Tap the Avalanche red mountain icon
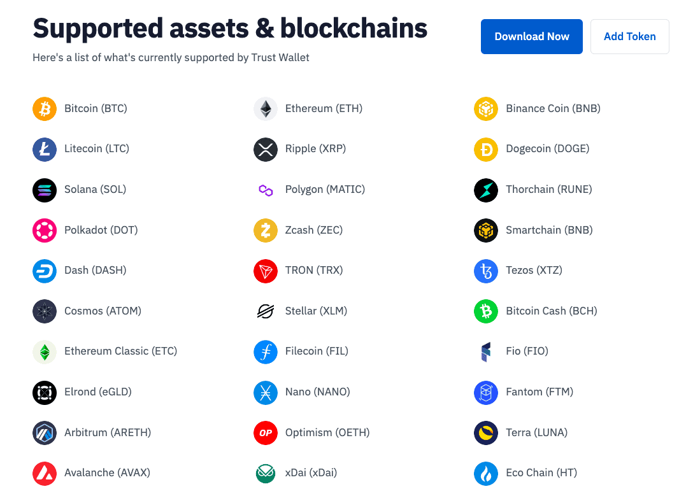The image size is (686, 496). click(x=45, y=474)
